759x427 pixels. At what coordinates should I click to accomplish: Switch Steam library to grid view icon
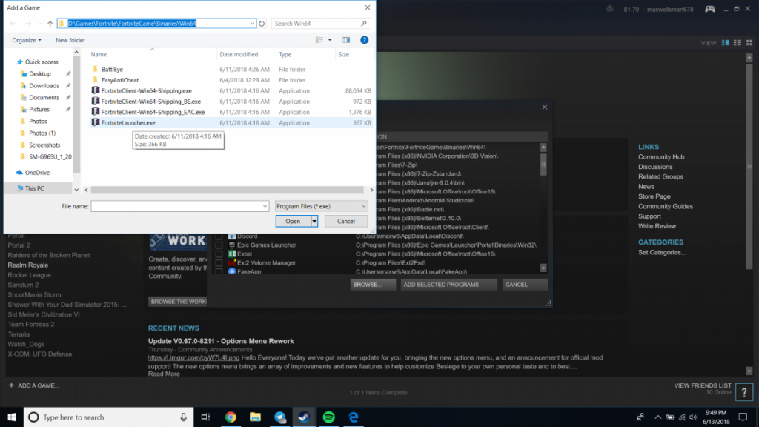749,43
